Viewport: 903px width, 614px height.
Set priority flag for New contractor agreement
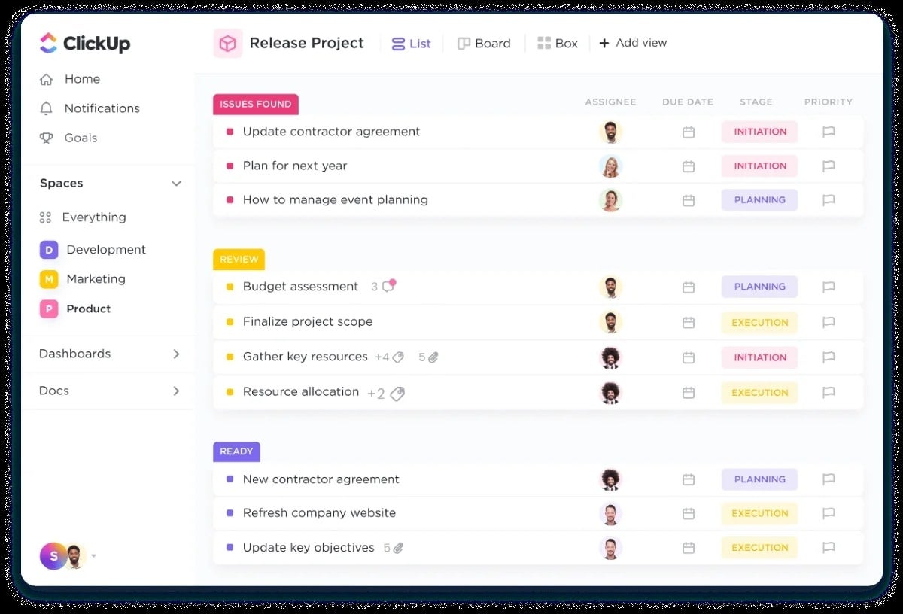(x=829, y=479)
